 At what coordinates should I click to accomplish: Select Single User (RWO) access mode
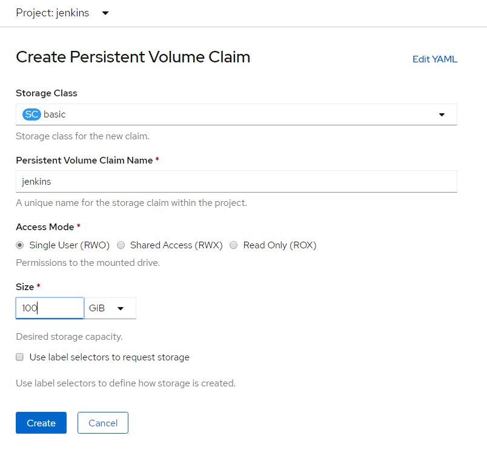click(20, 245)
